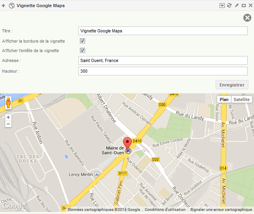The height and width of the screenshot is (214, 254).
Task: Uncheck Afficher l'entête de la vignette
Action: 82,51
